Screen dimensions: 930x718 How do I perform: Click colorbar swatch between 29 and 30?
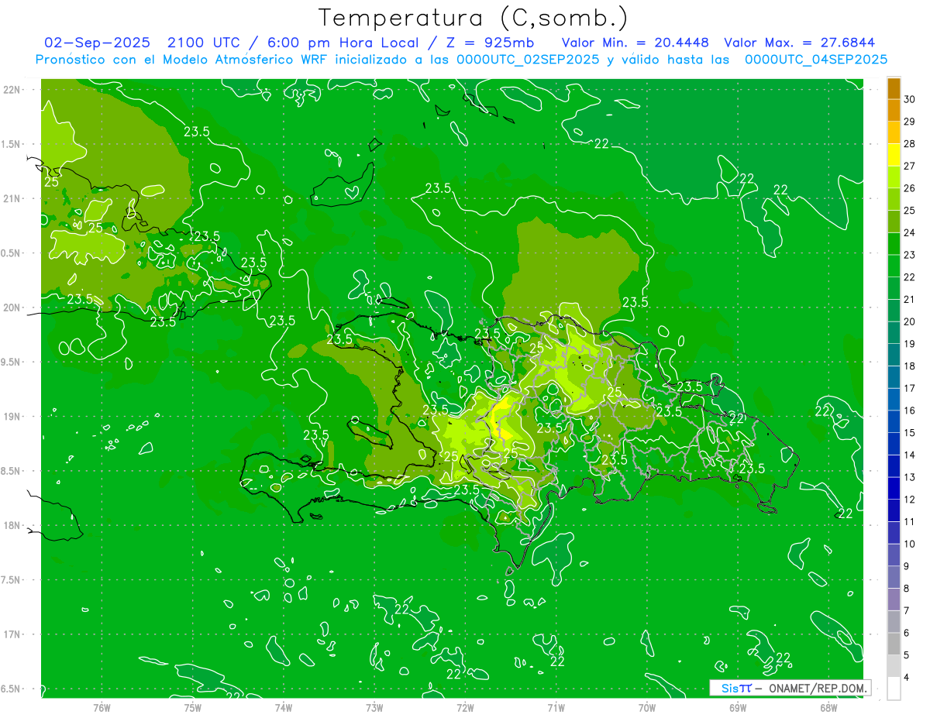pyautogui.click(x=894, y=110)
